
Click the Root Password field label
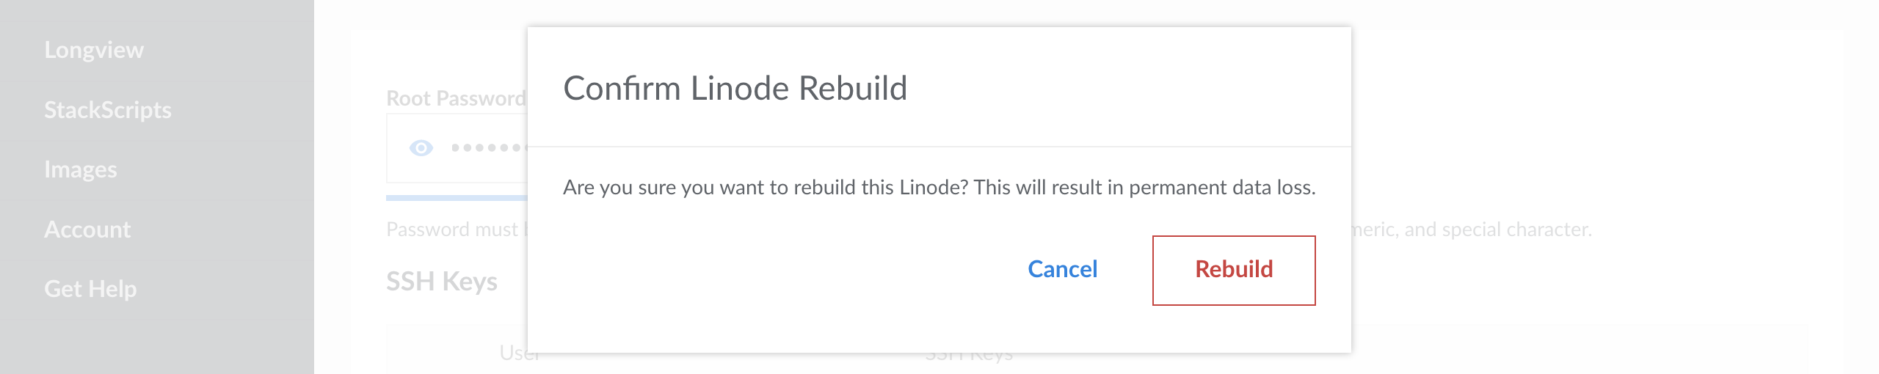click(x=456, y=98)
